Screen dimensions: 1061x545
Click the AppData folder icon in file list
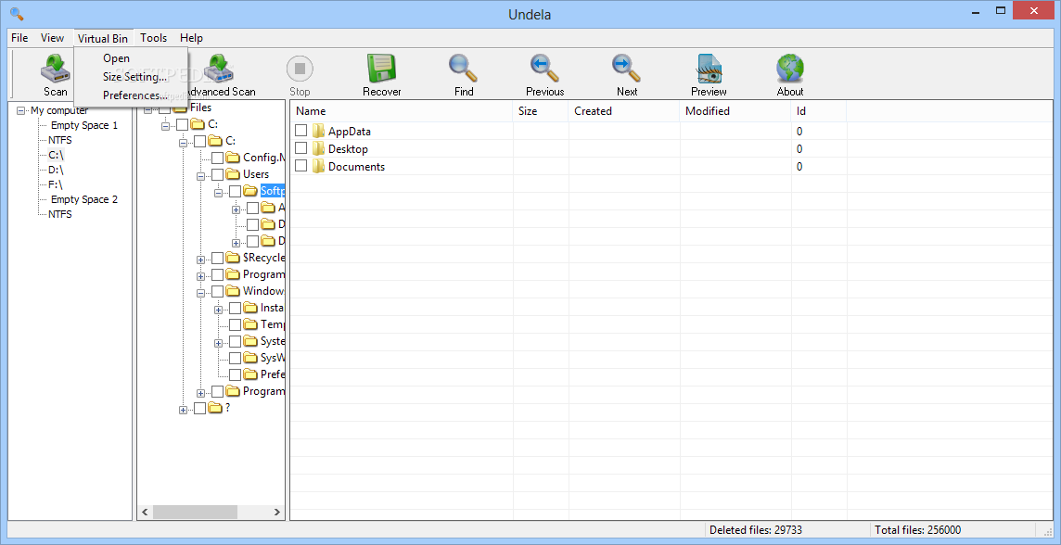click(x=319, y=132)
